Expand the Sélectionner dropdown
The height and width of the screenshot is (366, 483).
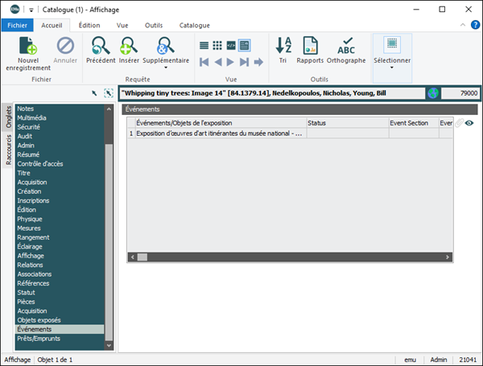(x=392, y=68)
